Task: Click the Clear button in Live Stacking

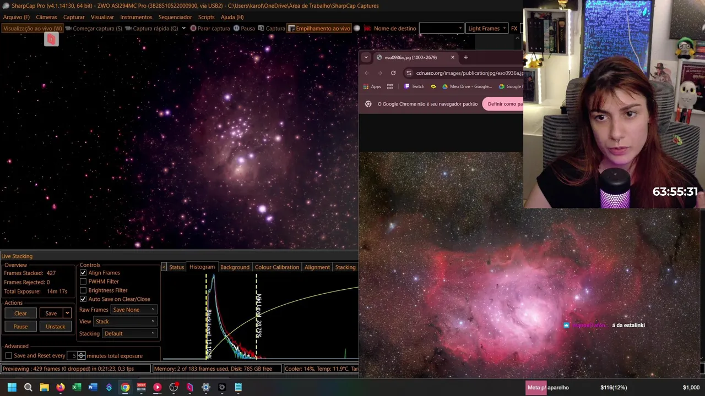Action: click(20, 313)
